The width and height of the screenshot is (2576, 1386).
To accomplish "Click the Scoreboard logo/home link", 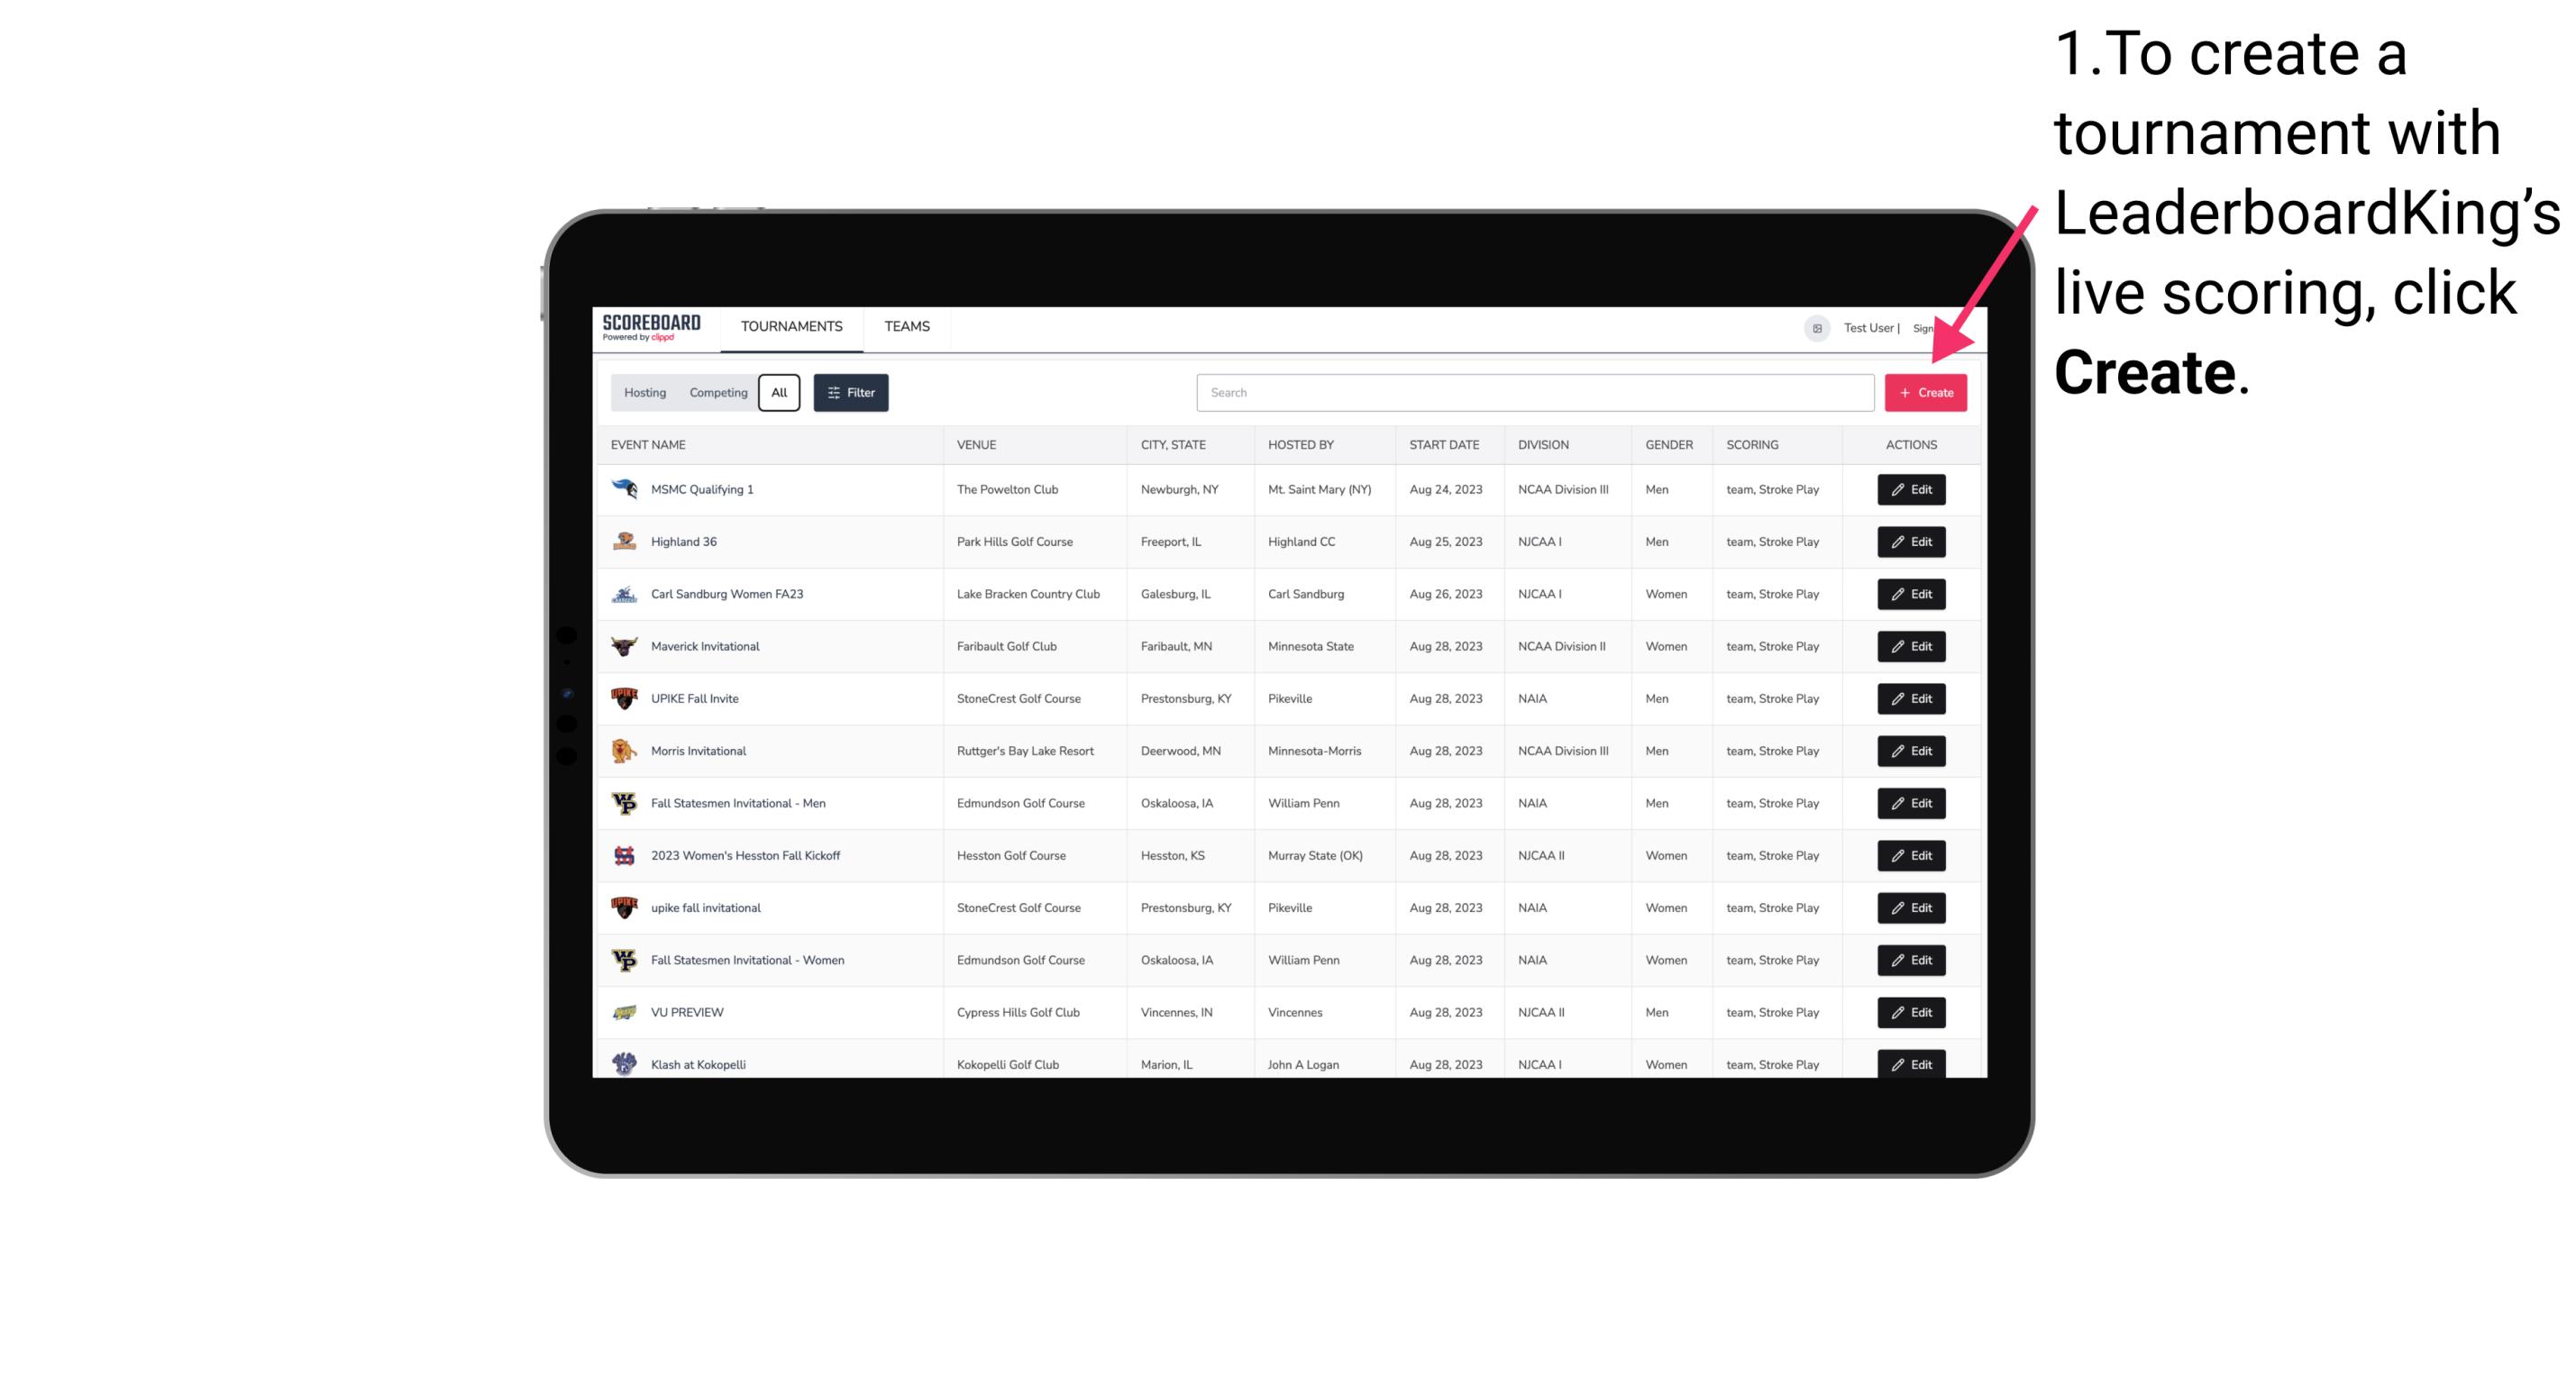I will [x=652, y=324].
